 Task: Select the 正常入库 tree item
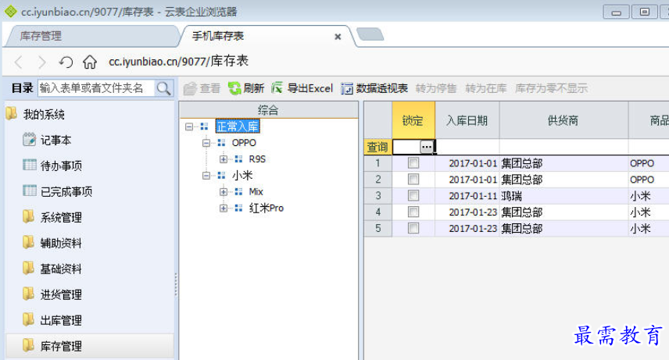238,127
